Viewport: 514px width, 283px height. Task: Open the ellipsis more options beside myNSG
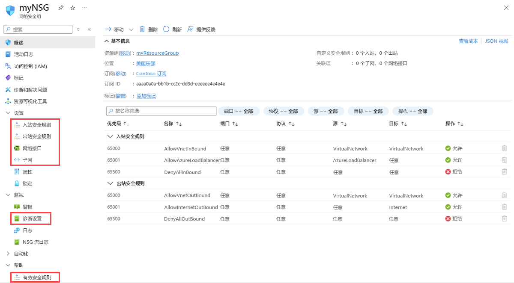pos(84,8)
